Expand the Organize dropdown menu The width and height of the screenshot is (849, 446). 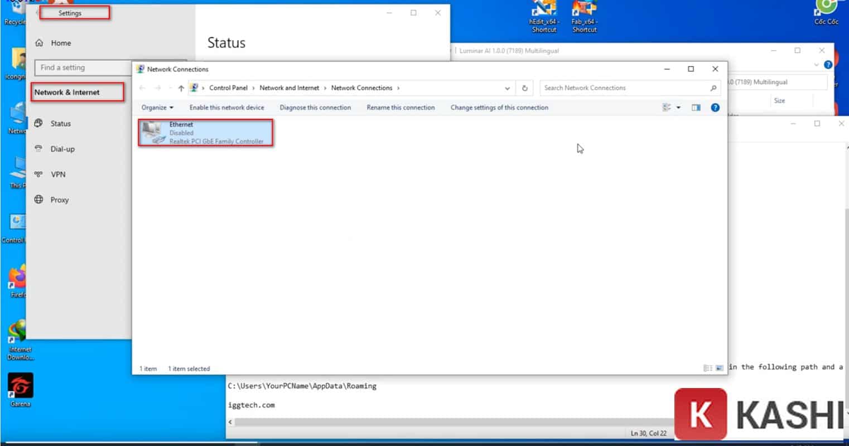(157, 108)
